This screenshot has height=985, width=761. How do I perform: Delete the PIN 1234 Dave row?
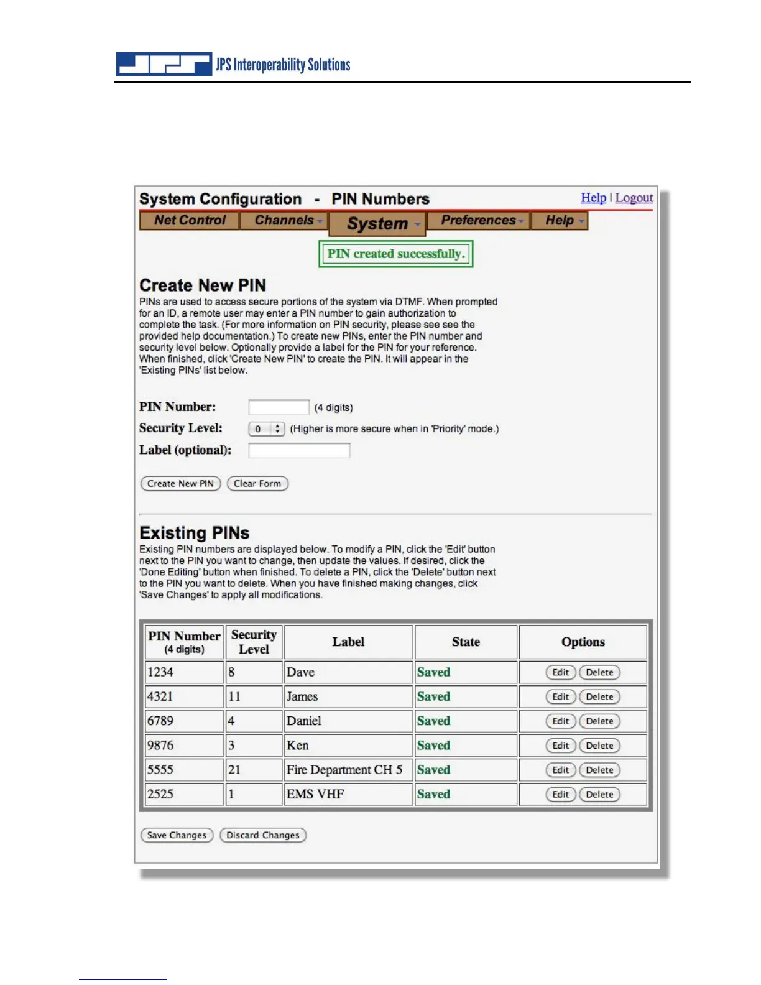pos(599,672)
